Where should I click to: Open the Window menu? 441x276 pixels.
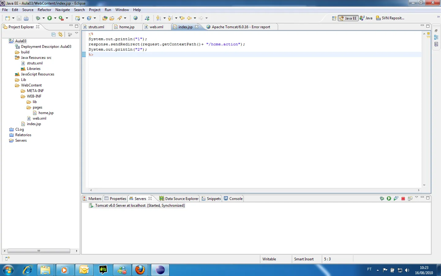point(122,10)
